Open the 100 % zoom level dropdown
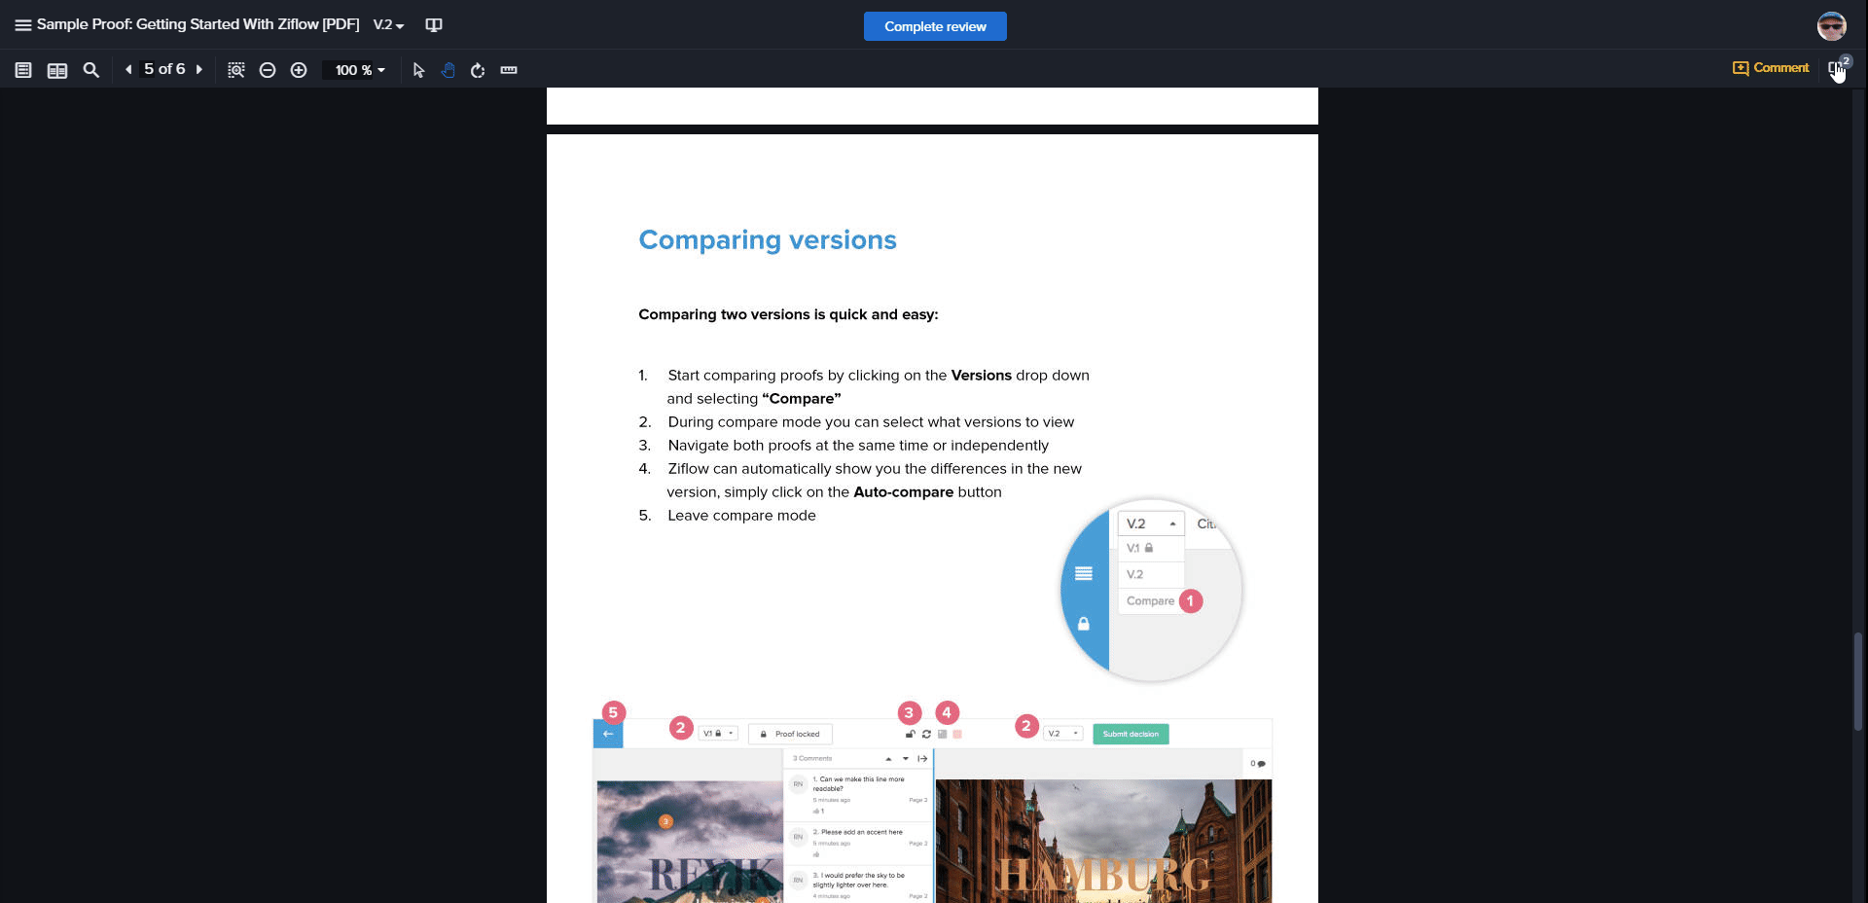The width and height of the screenshot is (1868, 903). click(360, 70)
